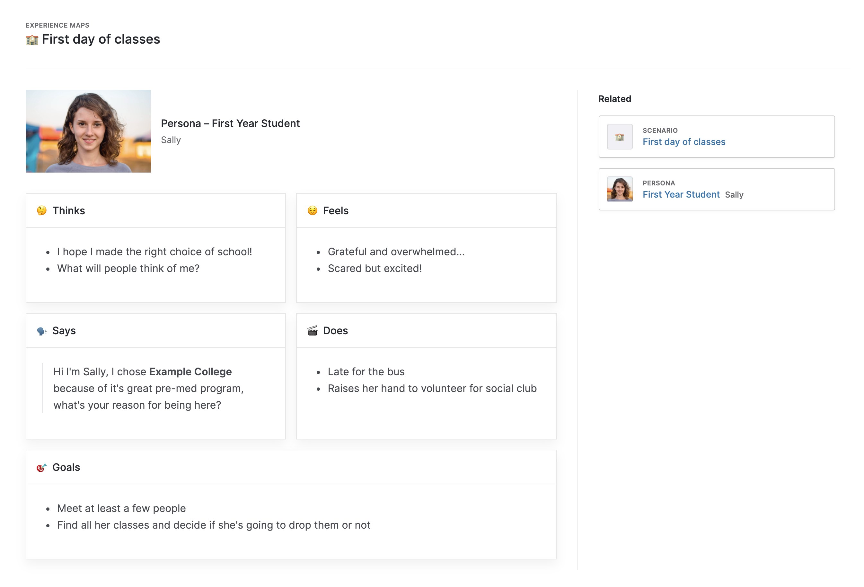Select the Persona – First Year Student heading
The image size is (864, 587).
[231, 123]
